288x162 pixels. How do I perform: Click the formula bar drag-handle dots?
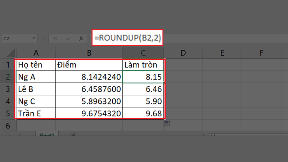pyautogui.click(x=43, y=39)
